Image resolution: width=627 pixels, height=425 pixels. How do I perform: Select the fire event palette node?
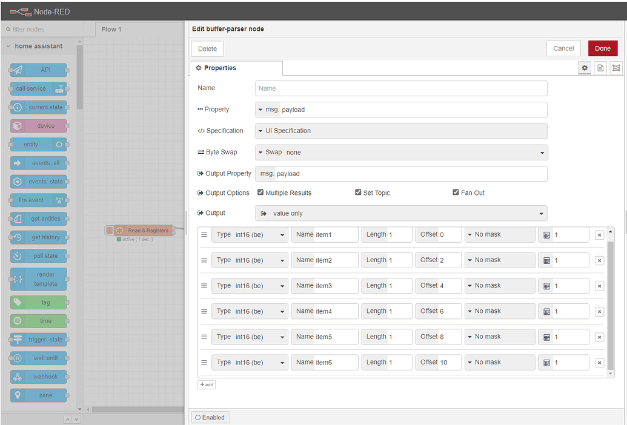pyautogui.click(x=39, y=200)
